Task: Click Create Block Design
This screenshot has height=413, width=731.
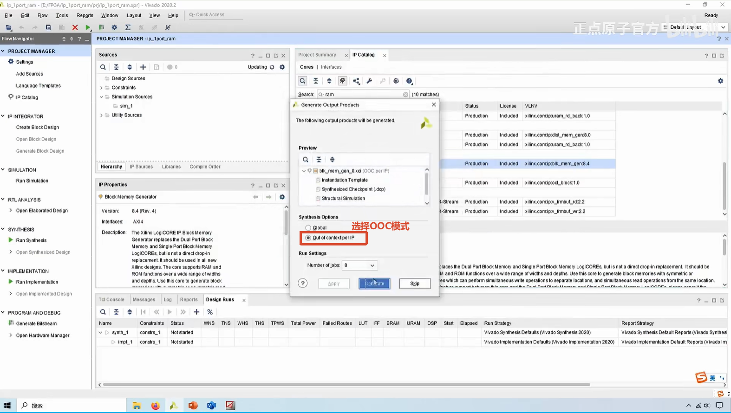Action: (38, 127)
